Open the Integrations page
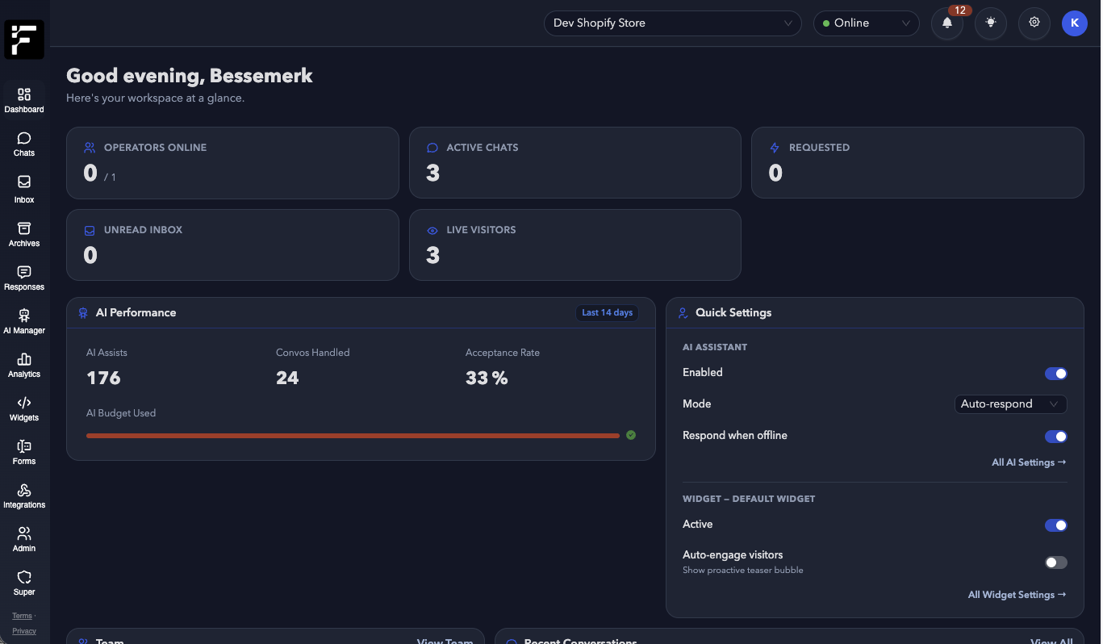 coord(23,494)
